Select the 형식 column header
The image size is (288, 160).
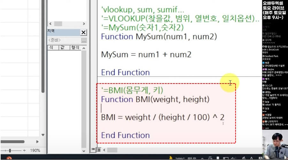pos(75,47)
